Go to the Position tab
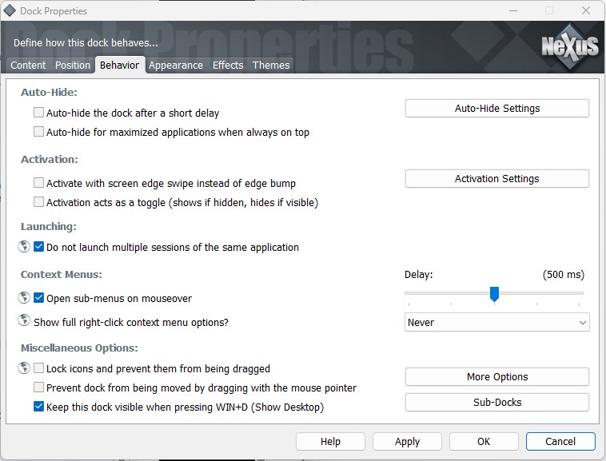This screenshot has height=461, width=606. click(73, 66)
